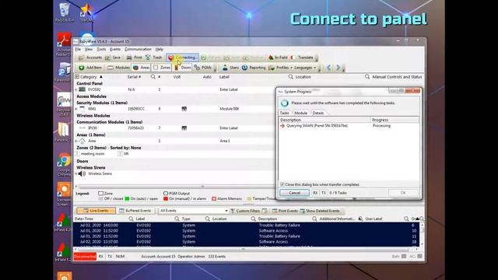
Task: Select the IP150 communication module row
Action: point(174,128)
